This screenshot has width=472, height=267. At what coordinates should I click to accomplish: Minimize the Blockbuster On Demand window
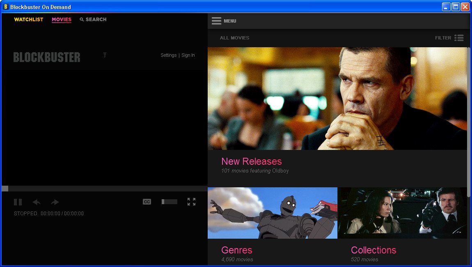point(446,7)
